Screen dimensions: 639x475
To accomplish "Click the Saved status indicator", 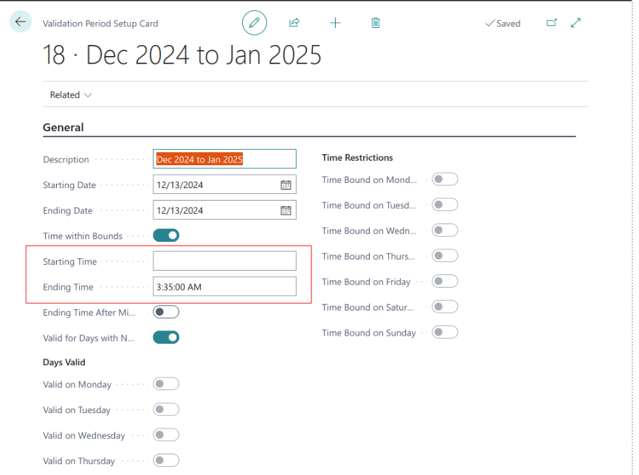I will (502, 24).
